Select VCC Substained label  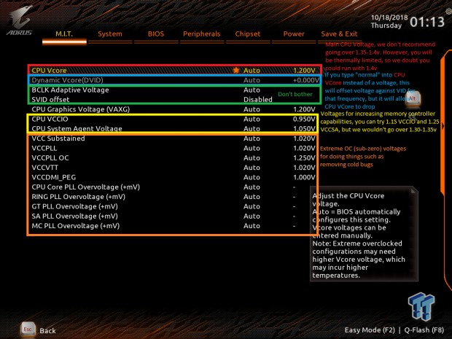[58, 139]
